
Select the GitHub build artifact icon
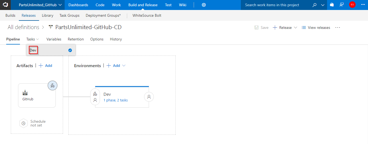(x=25, y=93)
